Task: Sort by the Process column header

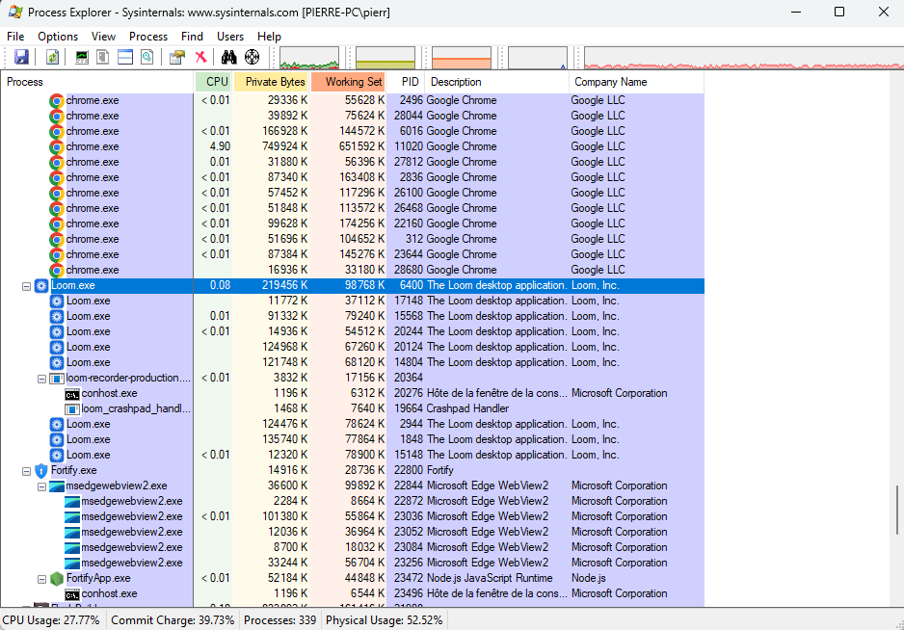Action: click(x=96, y=82)
